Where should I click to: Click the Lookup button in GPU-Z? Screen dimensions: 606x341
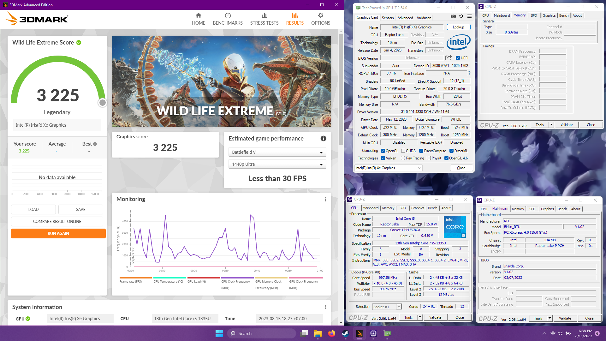click(458, 27)
